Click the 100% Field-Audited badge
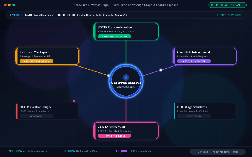Screen dimensions: 252x157 coord(114,36)
